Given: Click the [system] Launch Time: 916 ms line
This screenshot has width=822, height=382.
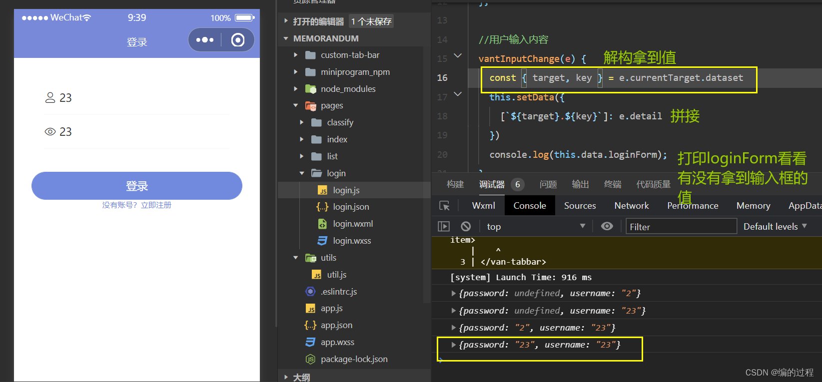Looking at the screenshot, I should 521,277.
